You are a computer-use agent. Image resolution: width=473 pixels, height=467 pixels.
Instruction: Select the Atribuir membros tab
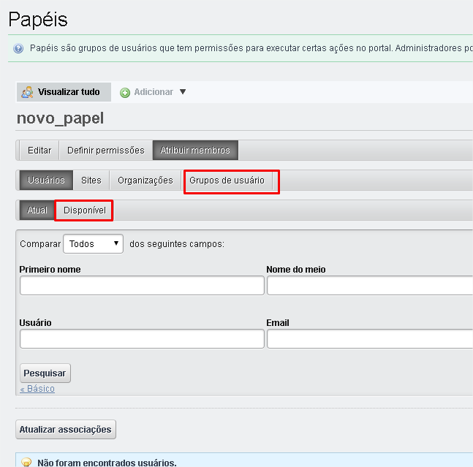pos(195,151)
